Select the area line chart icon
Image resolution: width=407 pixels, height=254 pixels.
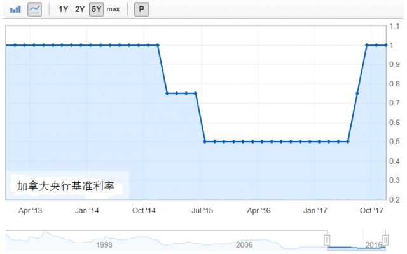point(34,10)
